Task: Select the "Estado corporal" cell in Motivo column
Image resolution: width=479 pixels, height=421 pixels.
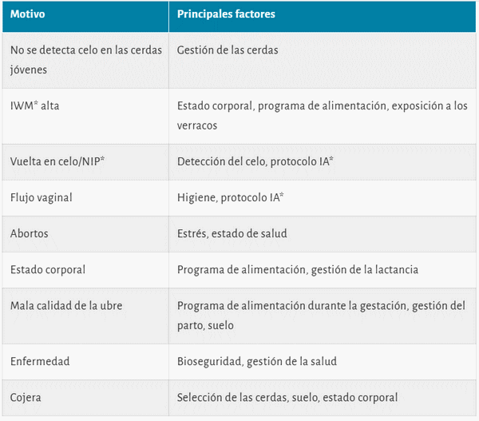Action: [47, 269]
